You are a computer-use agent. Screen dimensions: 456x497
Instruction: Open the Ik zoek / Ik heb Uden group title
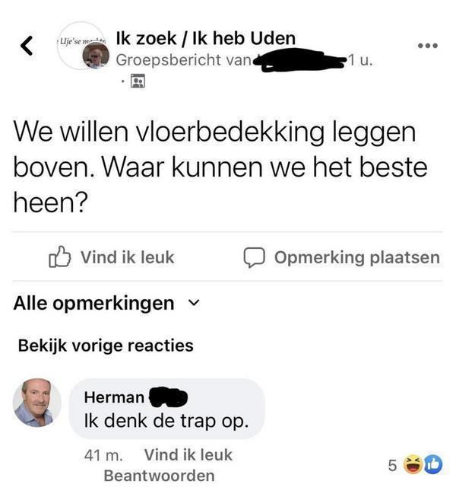pyautogui.click(x=206, y=38)
